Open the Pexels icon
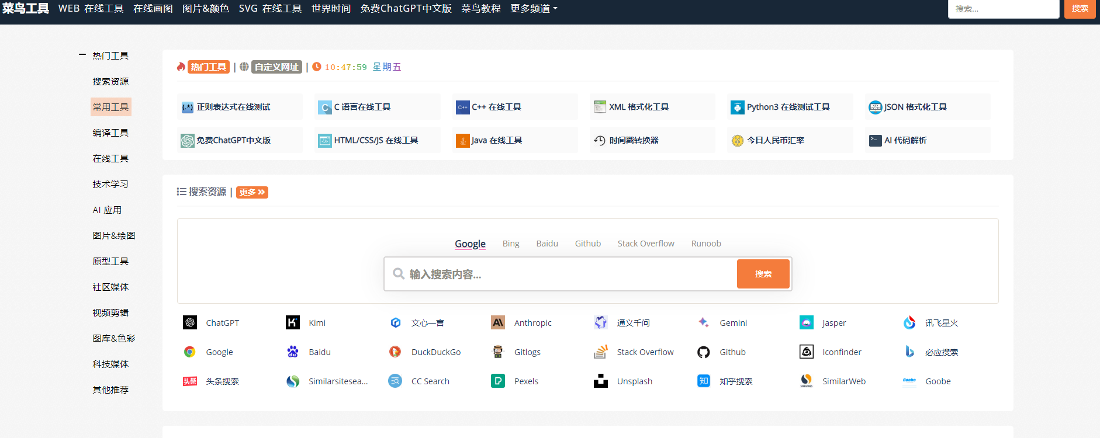 (498, 381)
